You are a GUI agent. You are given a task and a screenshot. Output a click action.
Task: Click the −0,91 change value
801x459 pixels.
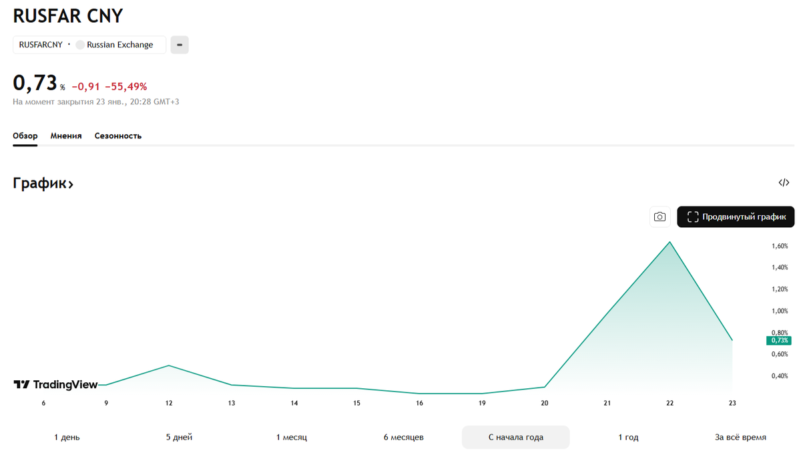(86, 86)
